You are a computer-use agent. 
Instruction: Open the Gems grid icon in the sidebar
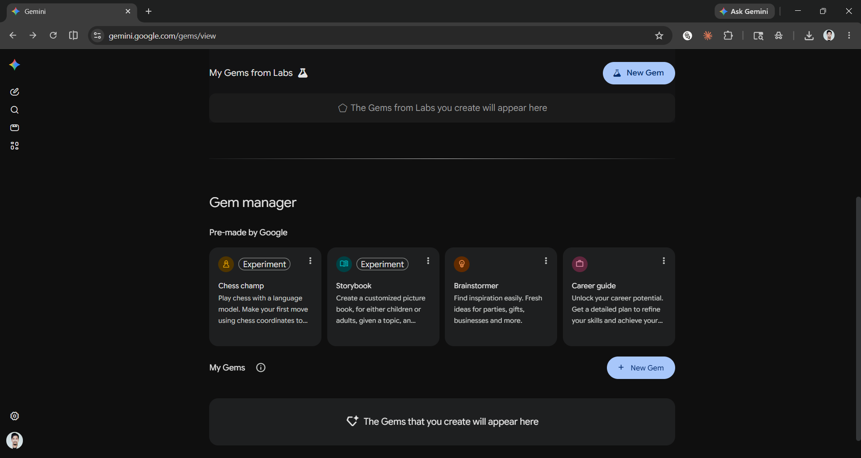point(14,146)
